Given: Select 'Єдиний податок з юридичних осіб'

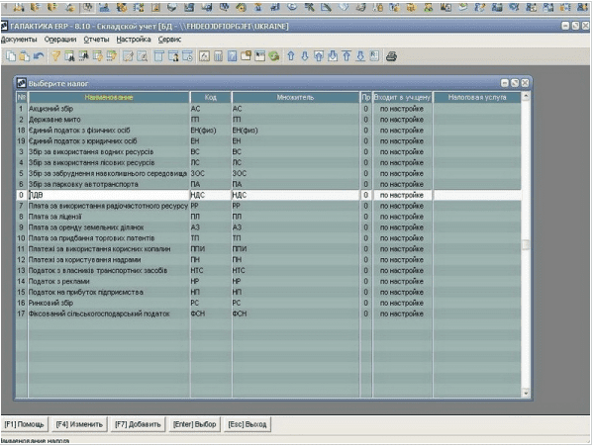Looking at the screenshot, I should [268, 140].
